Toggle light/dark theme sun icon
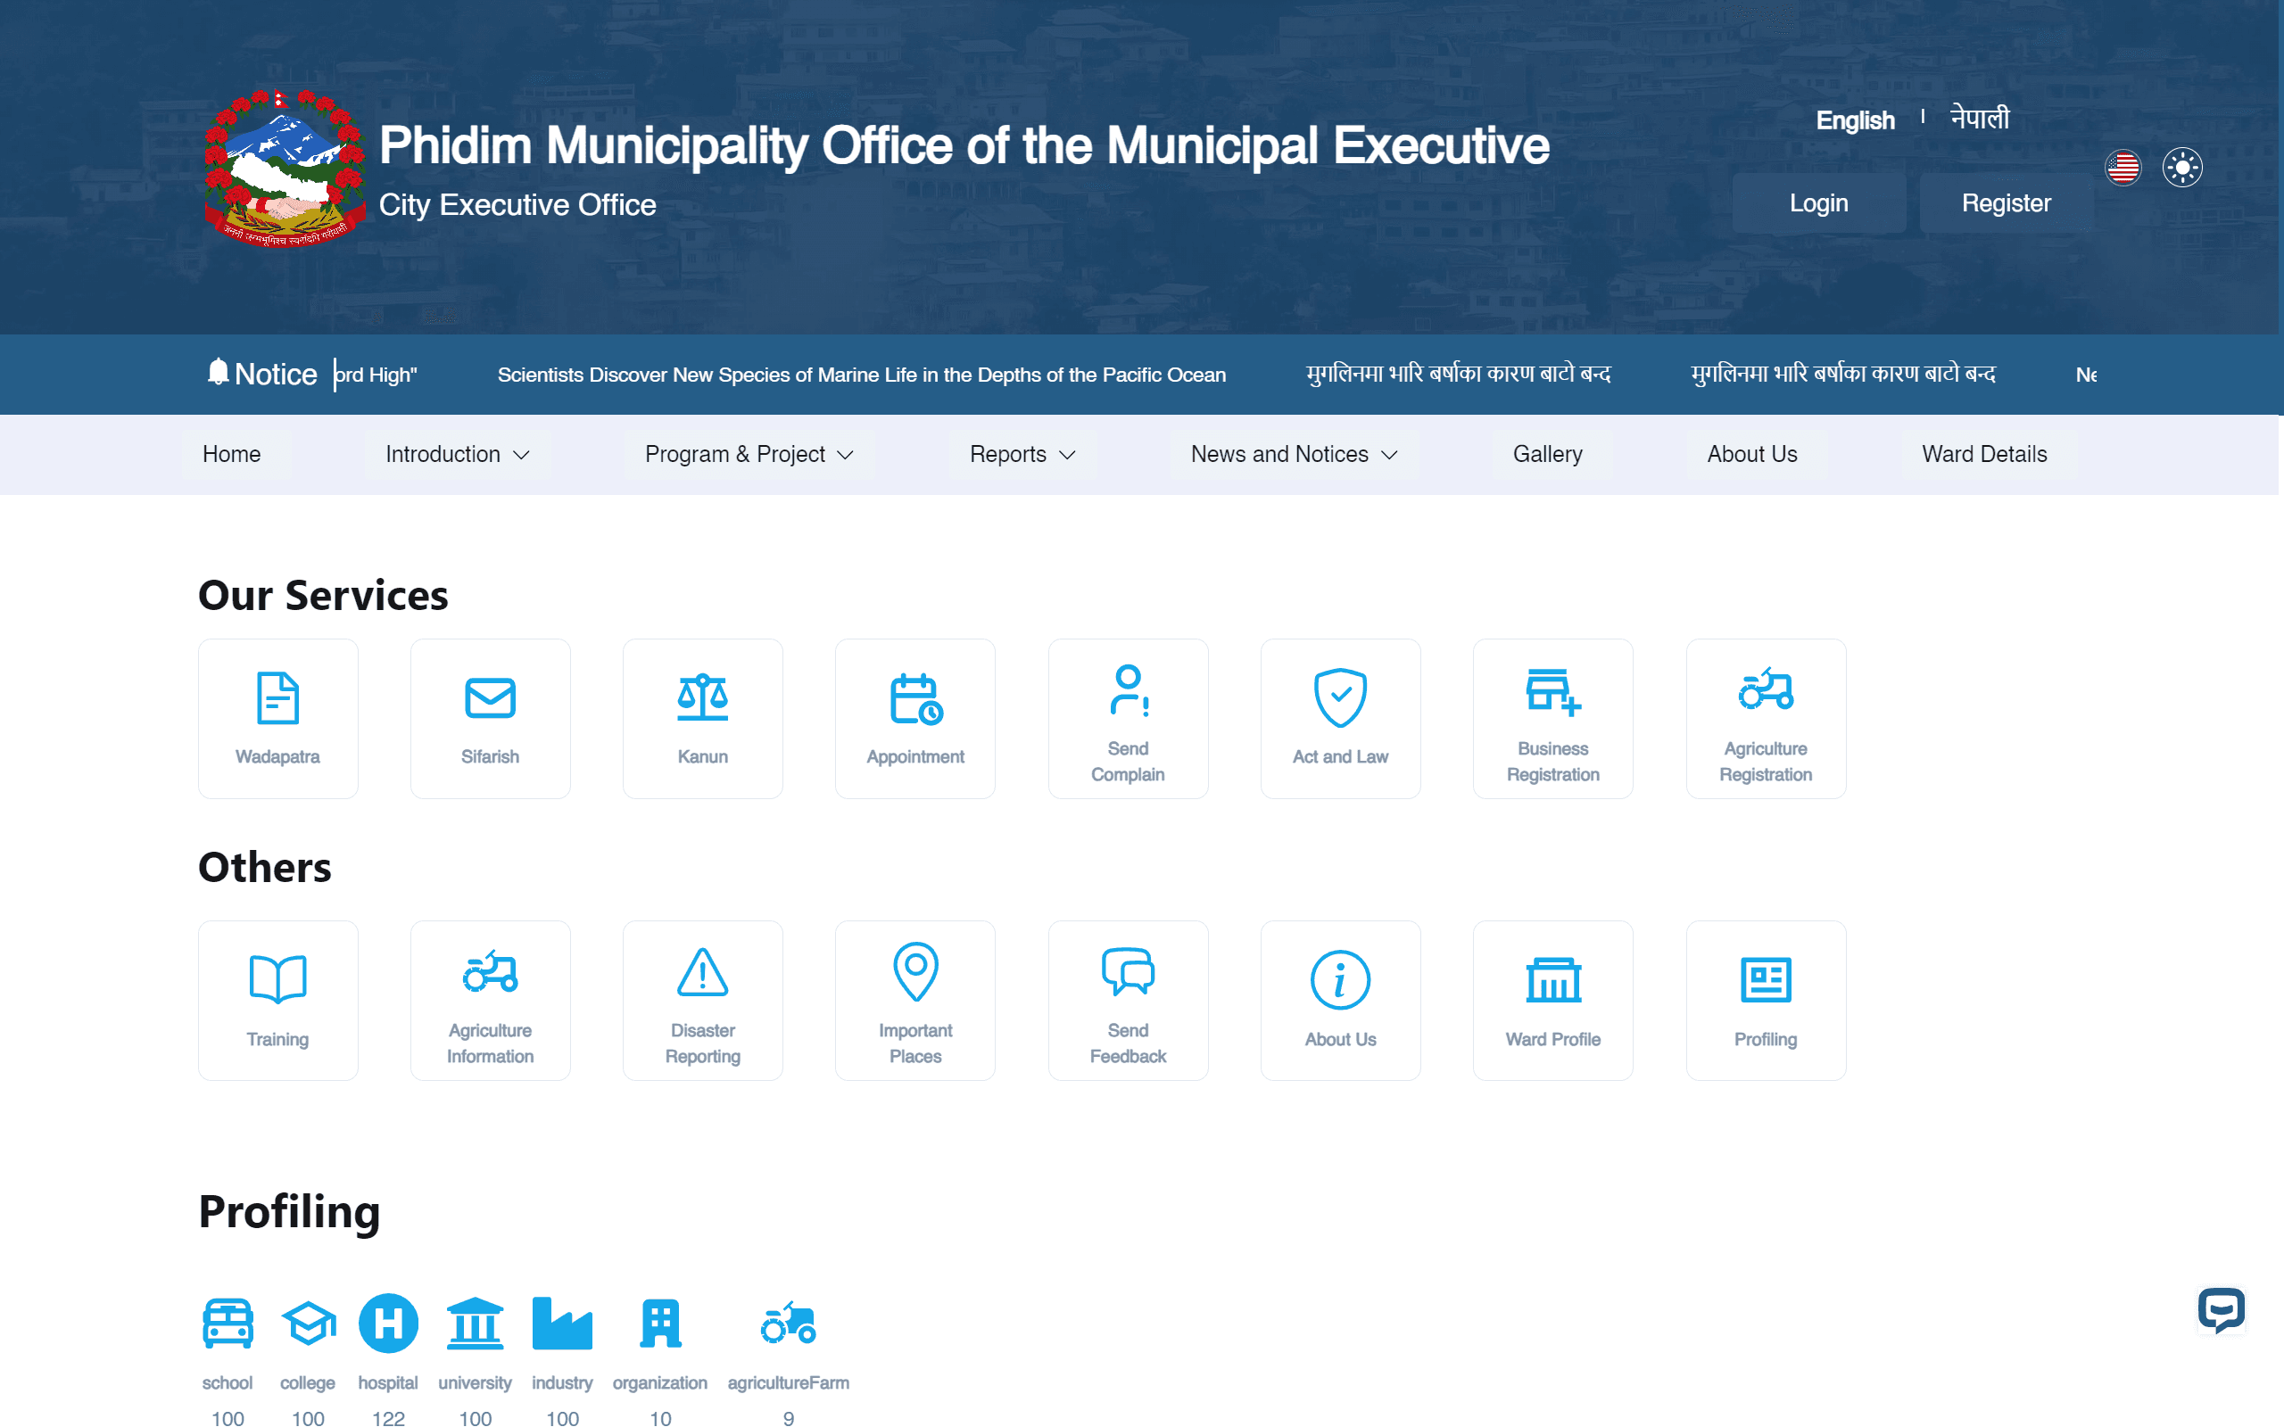 coord(2181,168)
